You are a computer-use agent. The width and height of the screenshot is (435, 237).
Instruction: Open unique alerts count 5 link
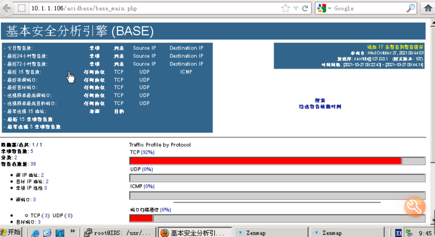click(32, 151)
